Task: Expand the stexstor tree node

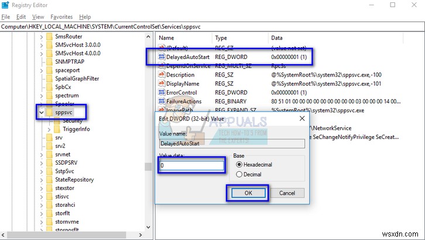Action: 42,188
